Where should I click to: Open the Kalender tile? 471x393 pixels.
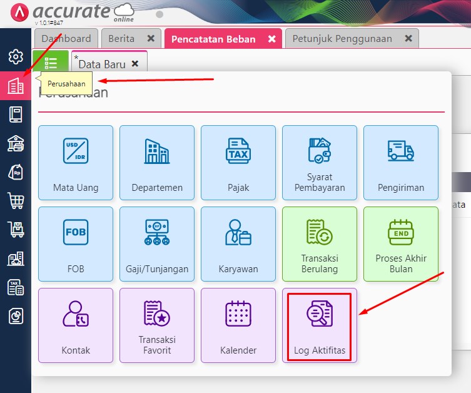pos(238,325)
